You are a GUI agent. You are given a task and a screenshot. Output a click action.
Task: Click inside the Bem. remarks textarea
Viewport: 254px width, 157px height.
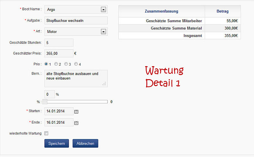(x=76, y=78)
